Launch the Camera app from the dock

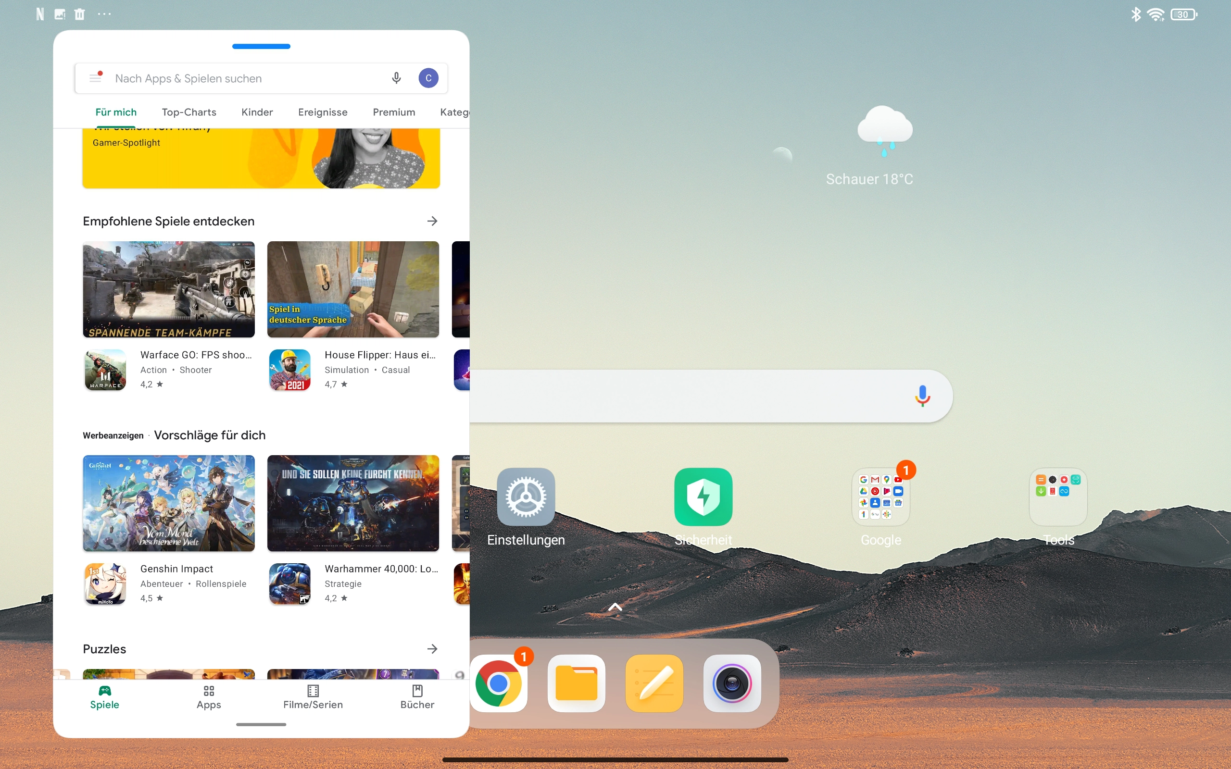(x=732, y=683)
